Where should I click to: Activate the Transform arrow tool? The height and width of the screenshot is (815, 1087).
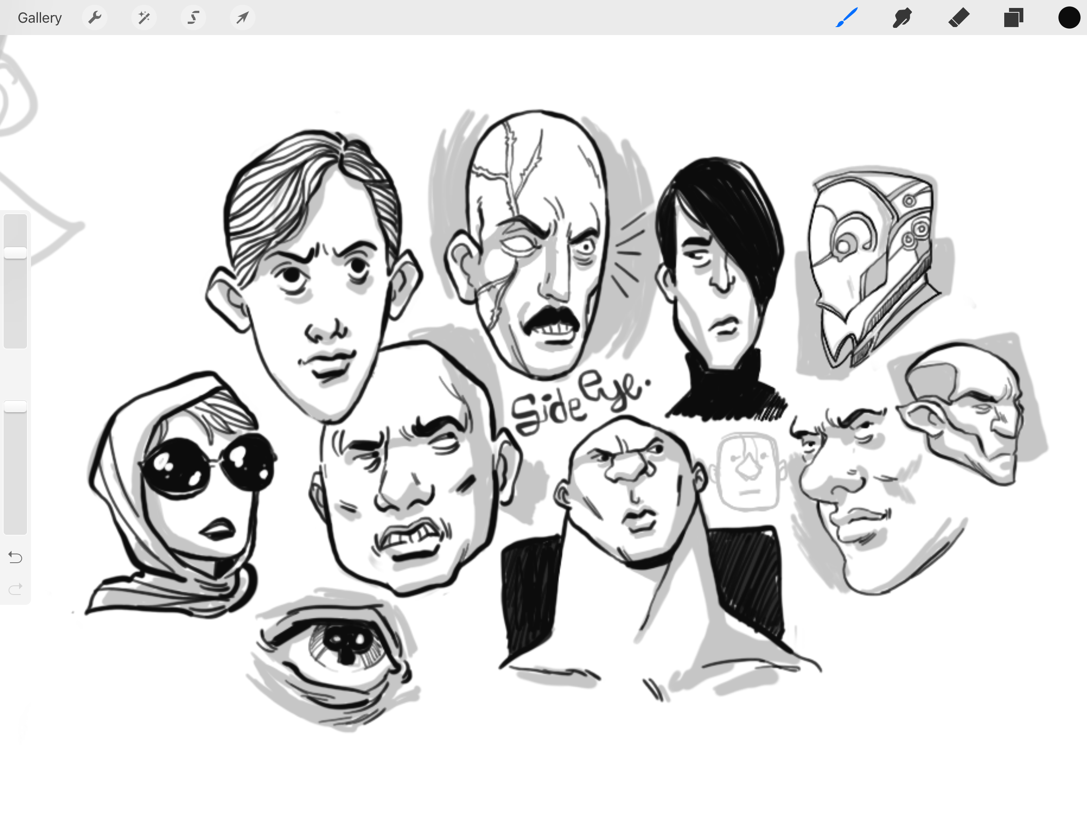click(x=242, y=18)
